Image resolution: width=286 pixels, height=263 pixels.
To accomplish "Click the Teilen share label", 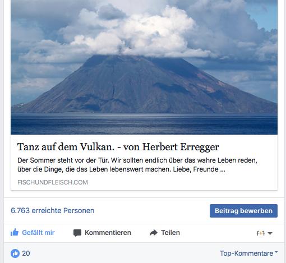I will coord(170,233).
